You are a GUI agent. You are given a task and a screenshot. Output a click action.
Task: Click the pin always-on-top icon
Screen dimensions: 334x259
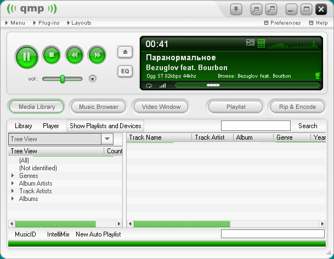pyautogui.click(x=236, y=9)
